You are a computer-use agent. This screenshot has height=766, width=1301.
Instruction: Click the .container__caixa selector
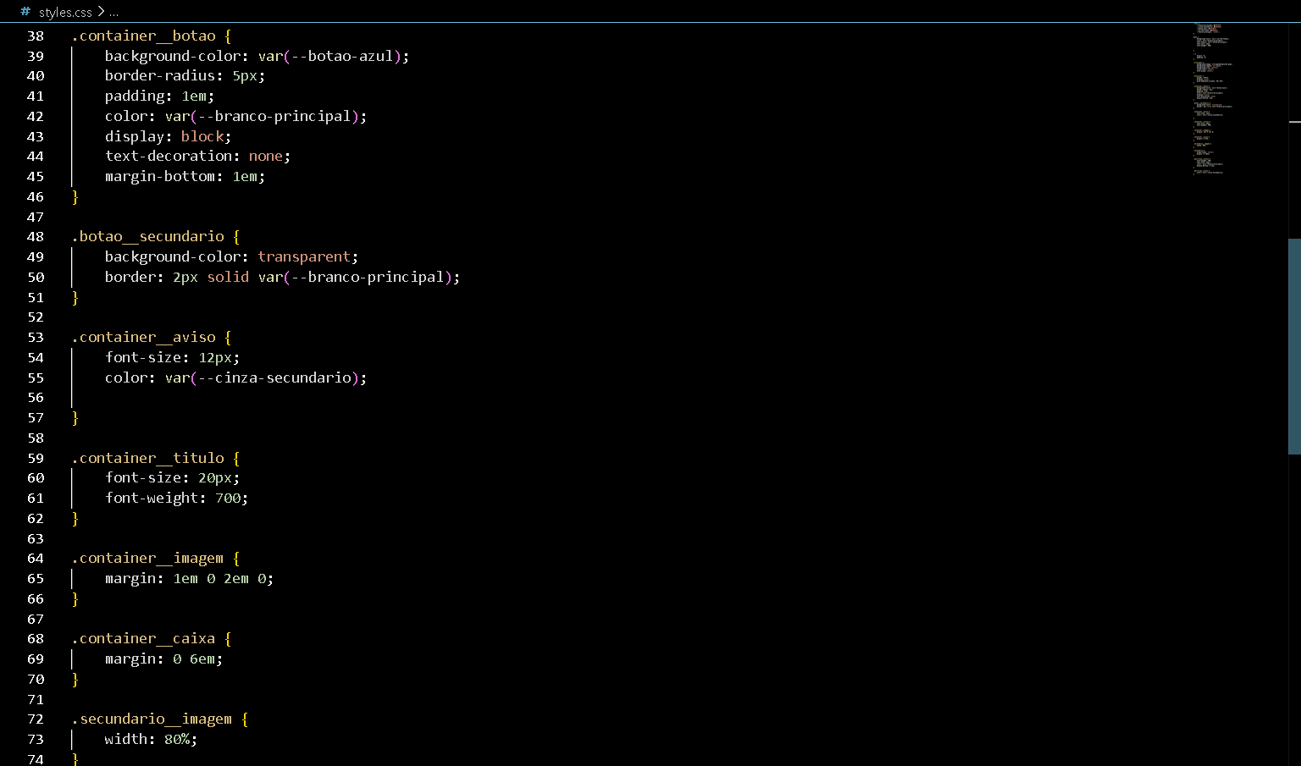pos(144,638)
